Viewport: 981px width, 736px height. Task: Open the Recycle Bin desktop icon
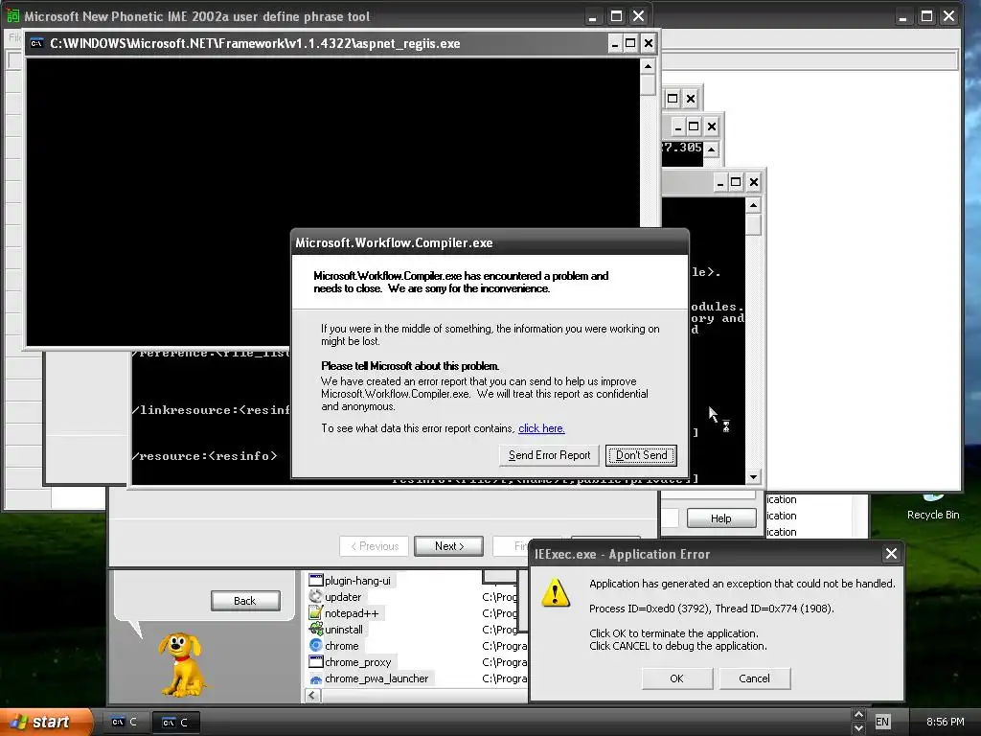(933, 507)
